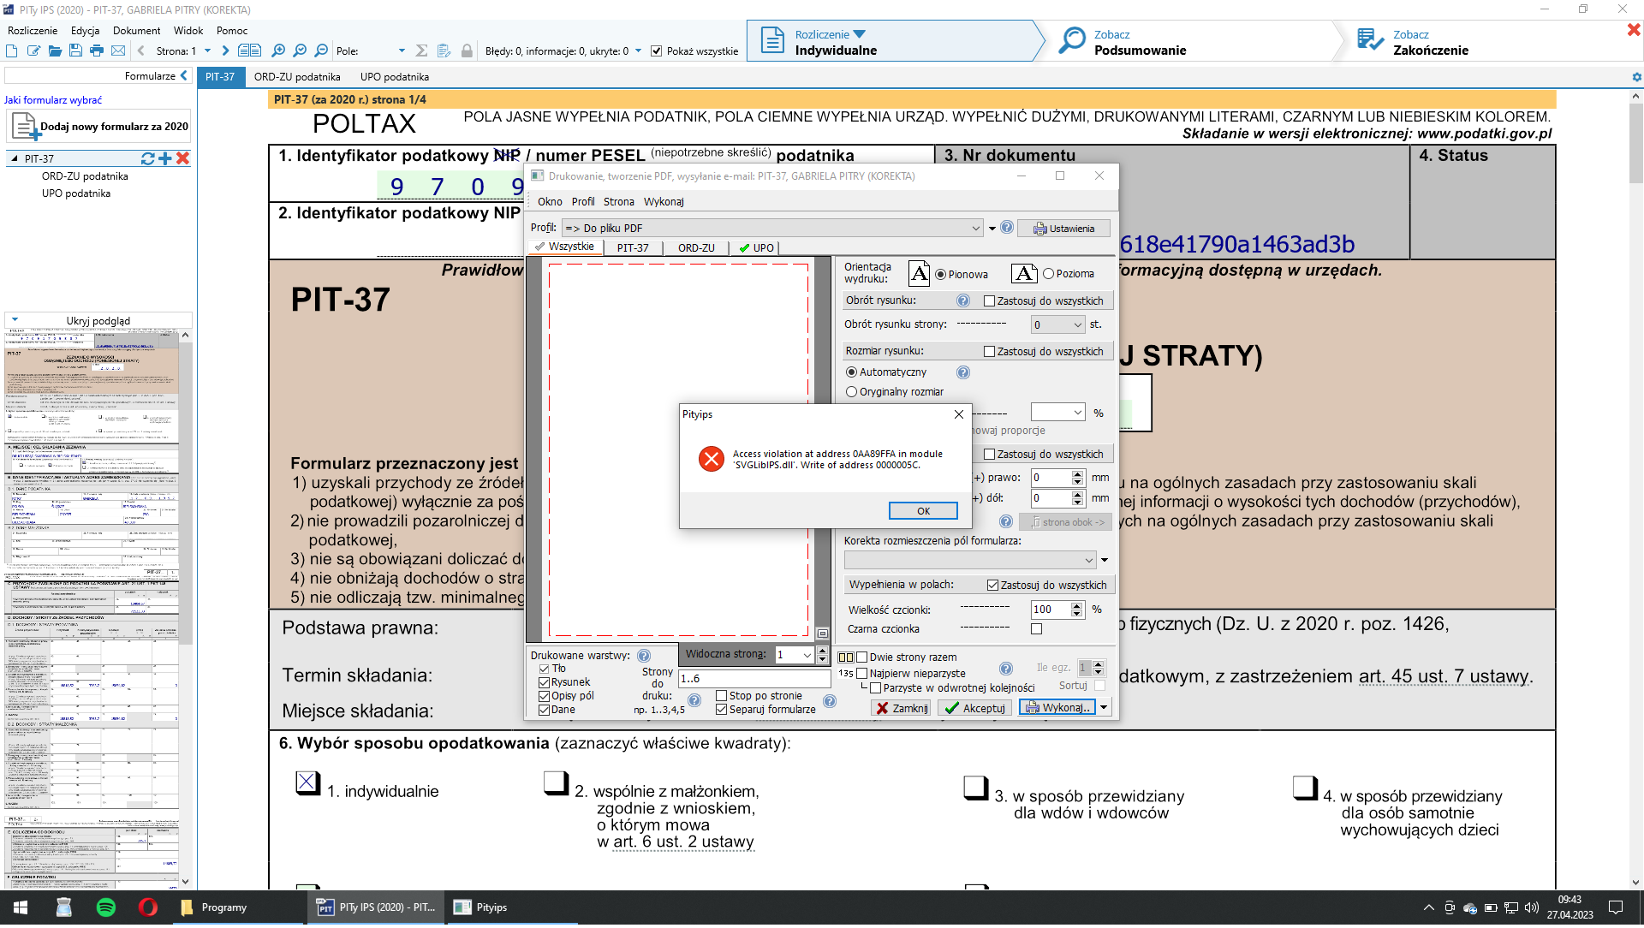The image size is (1644, 928).
Task: Uncheck the Pokaż wszystkie checkbox
Action: 657,51
